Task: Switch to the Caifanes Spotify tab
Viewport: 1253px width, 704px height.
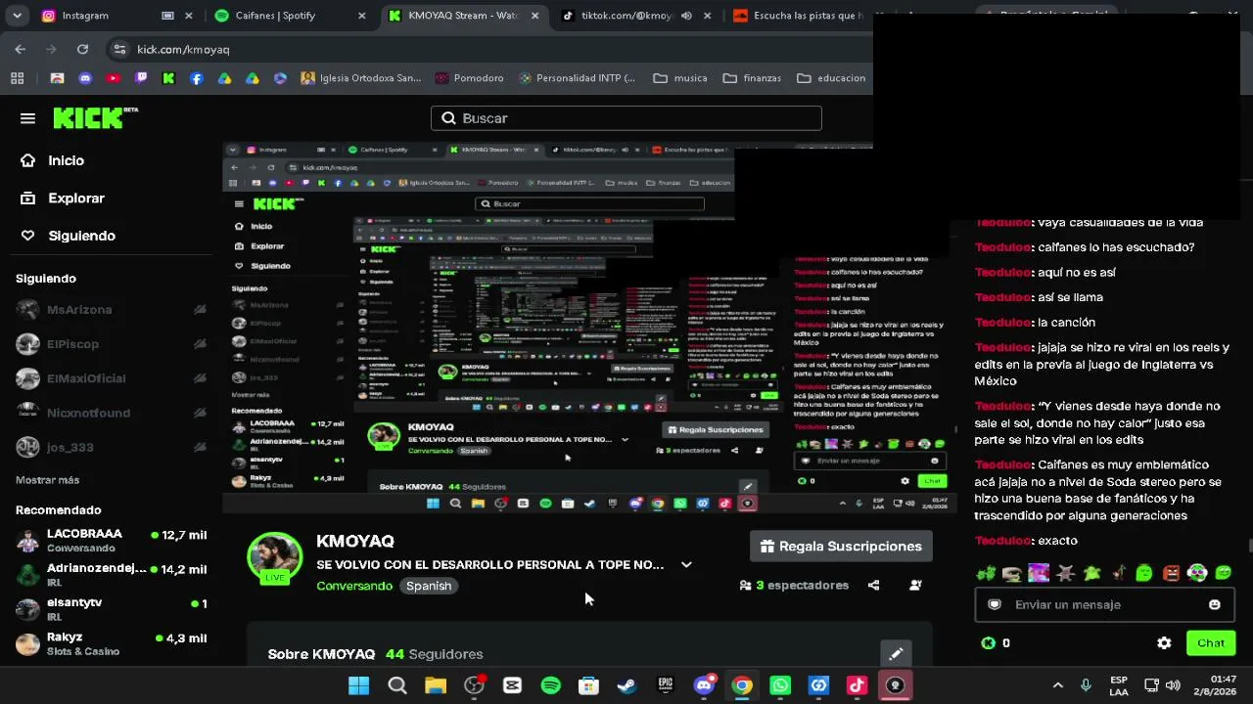Action: pos(290,16)
